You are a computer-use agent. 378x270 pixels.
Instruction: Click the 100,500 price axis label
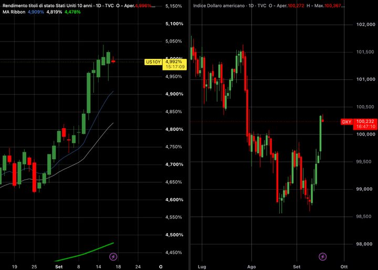365,107
